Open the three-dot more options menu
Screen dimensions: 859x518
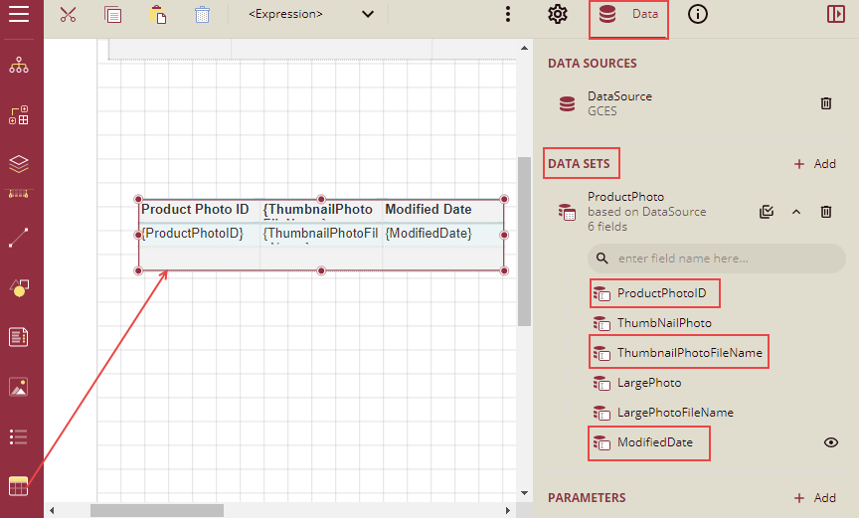tap(508, 14)
